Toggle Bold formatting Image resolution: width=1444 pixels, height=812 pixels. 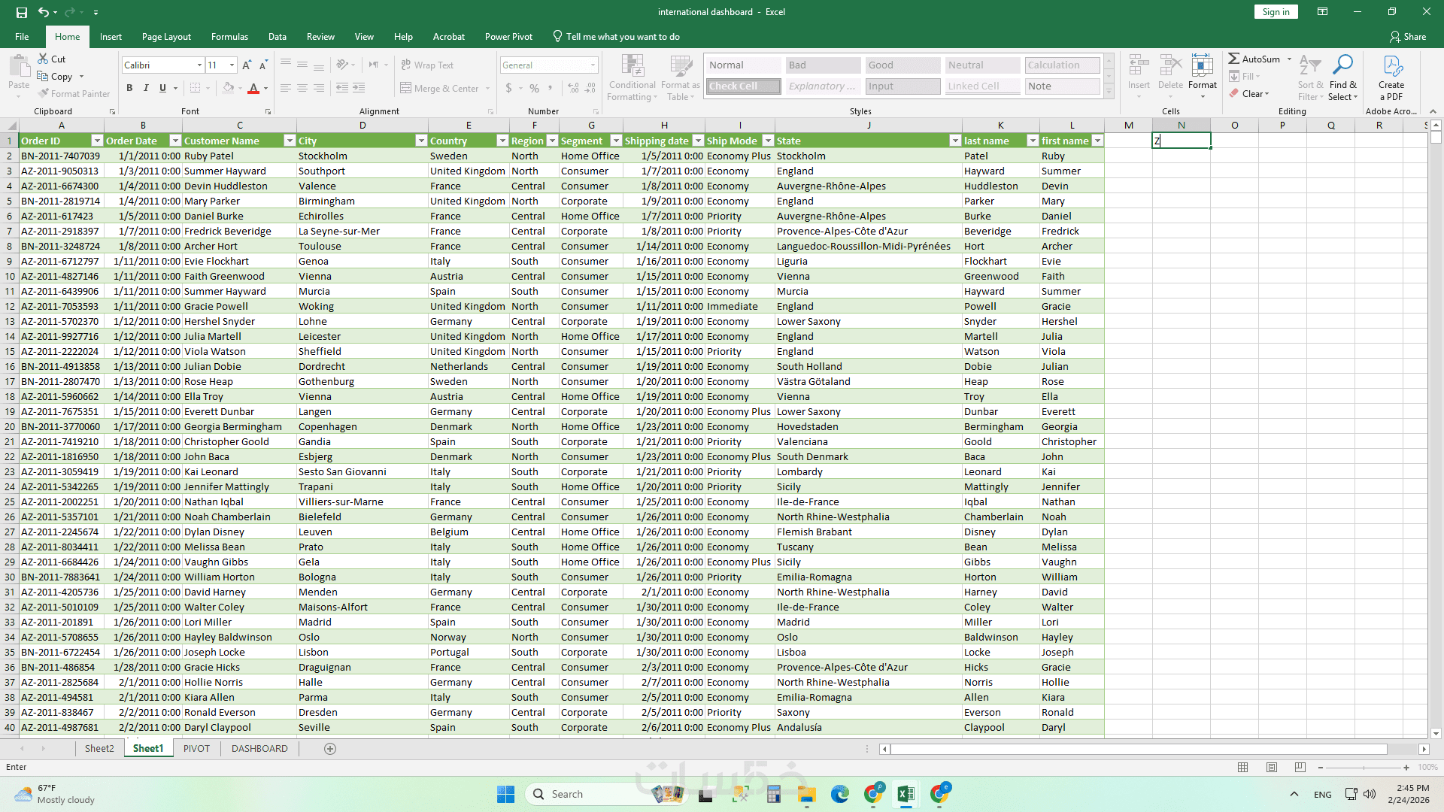click(x=129, y=88)
